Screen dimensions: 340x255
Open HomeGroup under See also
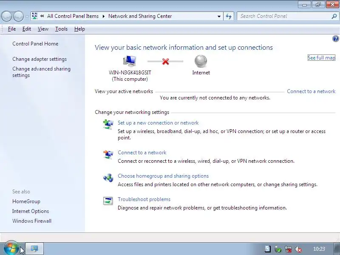coord(26,201)
